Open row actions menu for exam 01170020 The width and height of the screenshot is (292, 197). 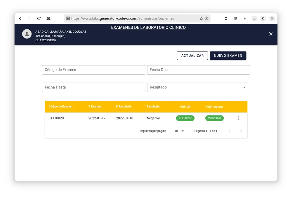click(x=238, y=118)
